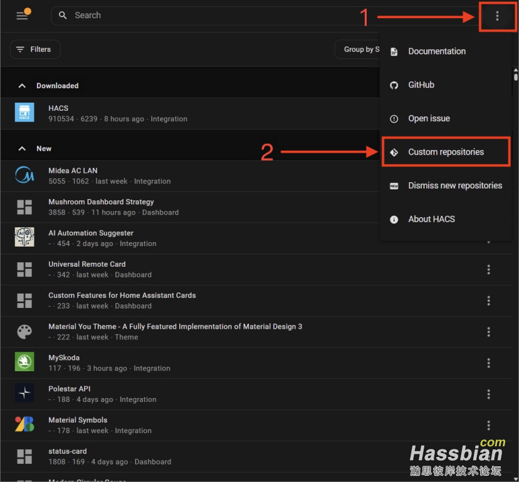Choose Open issue in the menu

coord(446,118)
